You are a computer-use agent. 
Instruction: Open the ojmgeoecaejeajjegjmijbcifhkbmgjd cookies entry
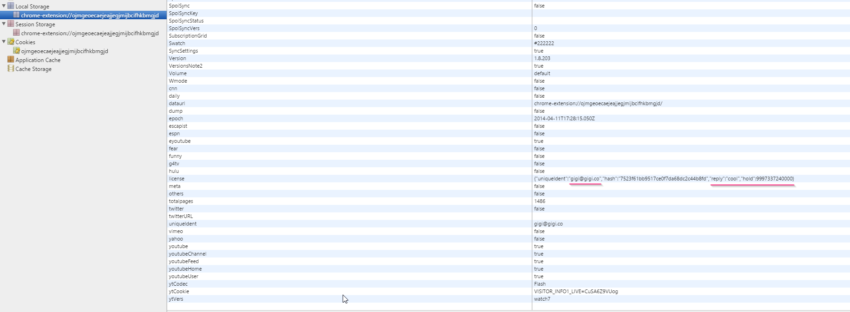coord(64,51)
